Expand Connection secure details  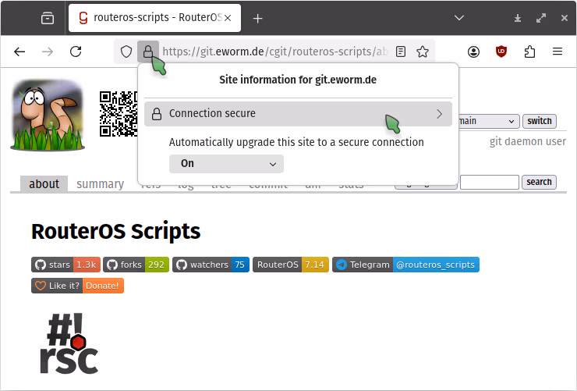[298, 114]
